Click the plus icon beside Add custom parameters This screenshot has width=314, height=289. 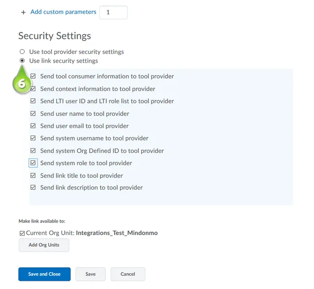pos(23,13)
